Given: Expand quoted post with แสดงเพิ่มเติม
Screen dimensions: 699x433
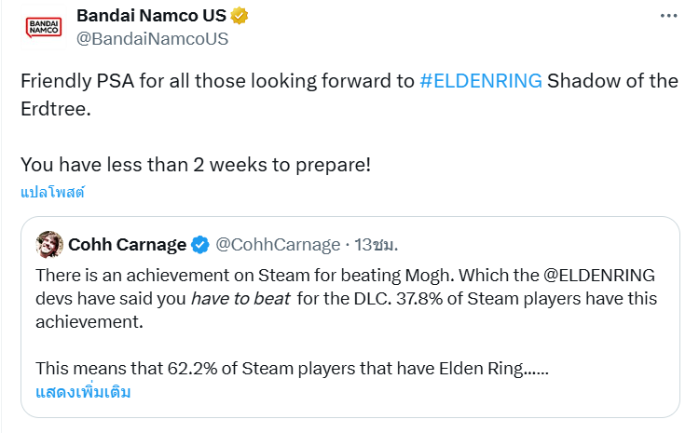Looking at the screenshot, I should [83, 392].
